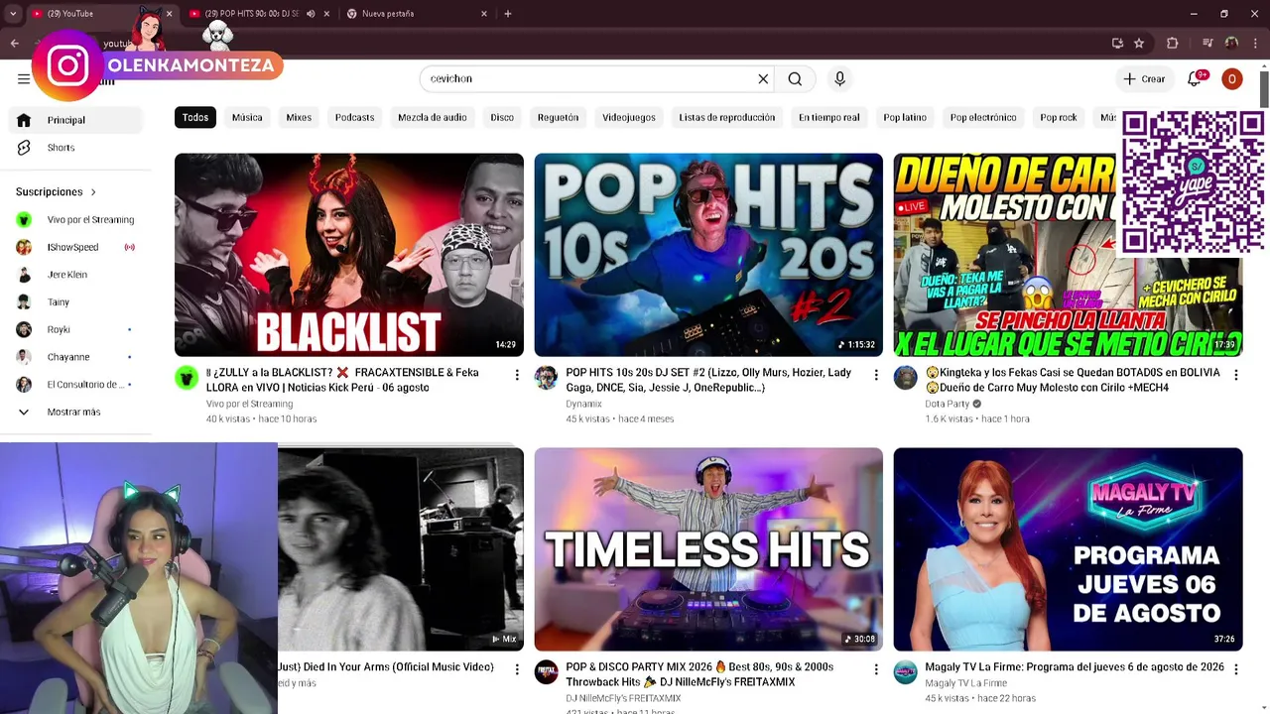This screenshot has height=714, width=1270.
Task: Open the Dota Party channel name link
Action: pyautogui.click(x=947, y=404)
